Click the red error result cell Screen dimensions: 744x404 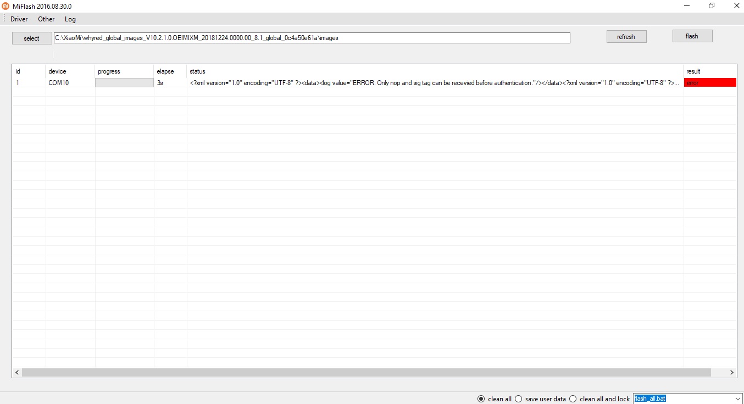(710, 82)
